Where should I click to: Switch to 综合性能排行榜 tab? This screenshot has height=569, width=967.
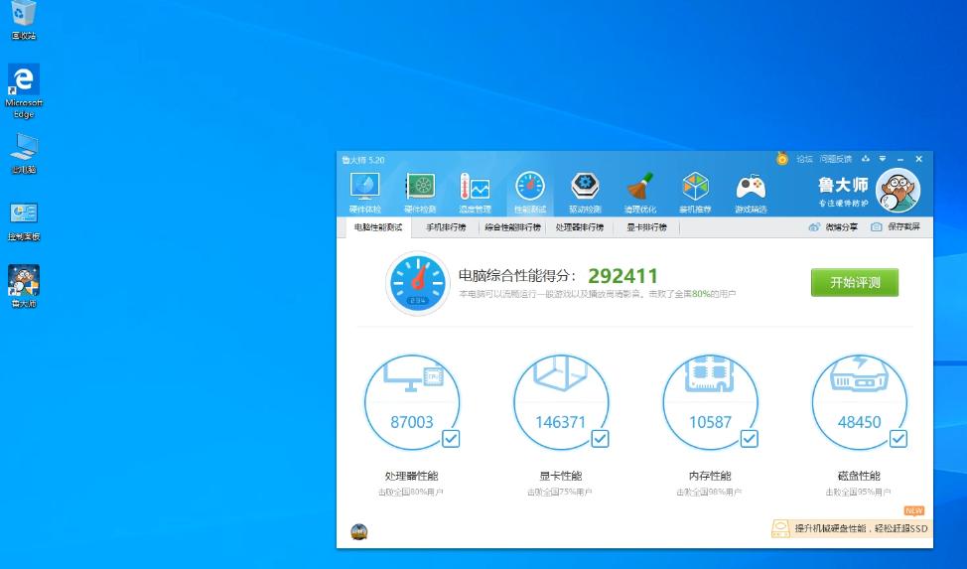point(512,227)
